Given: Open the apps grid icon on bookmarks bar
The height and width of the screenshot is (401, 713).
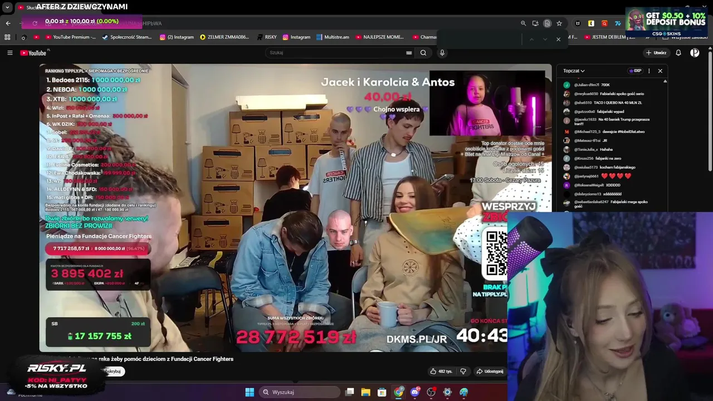Looking at the screenshot, I should 7,37.
